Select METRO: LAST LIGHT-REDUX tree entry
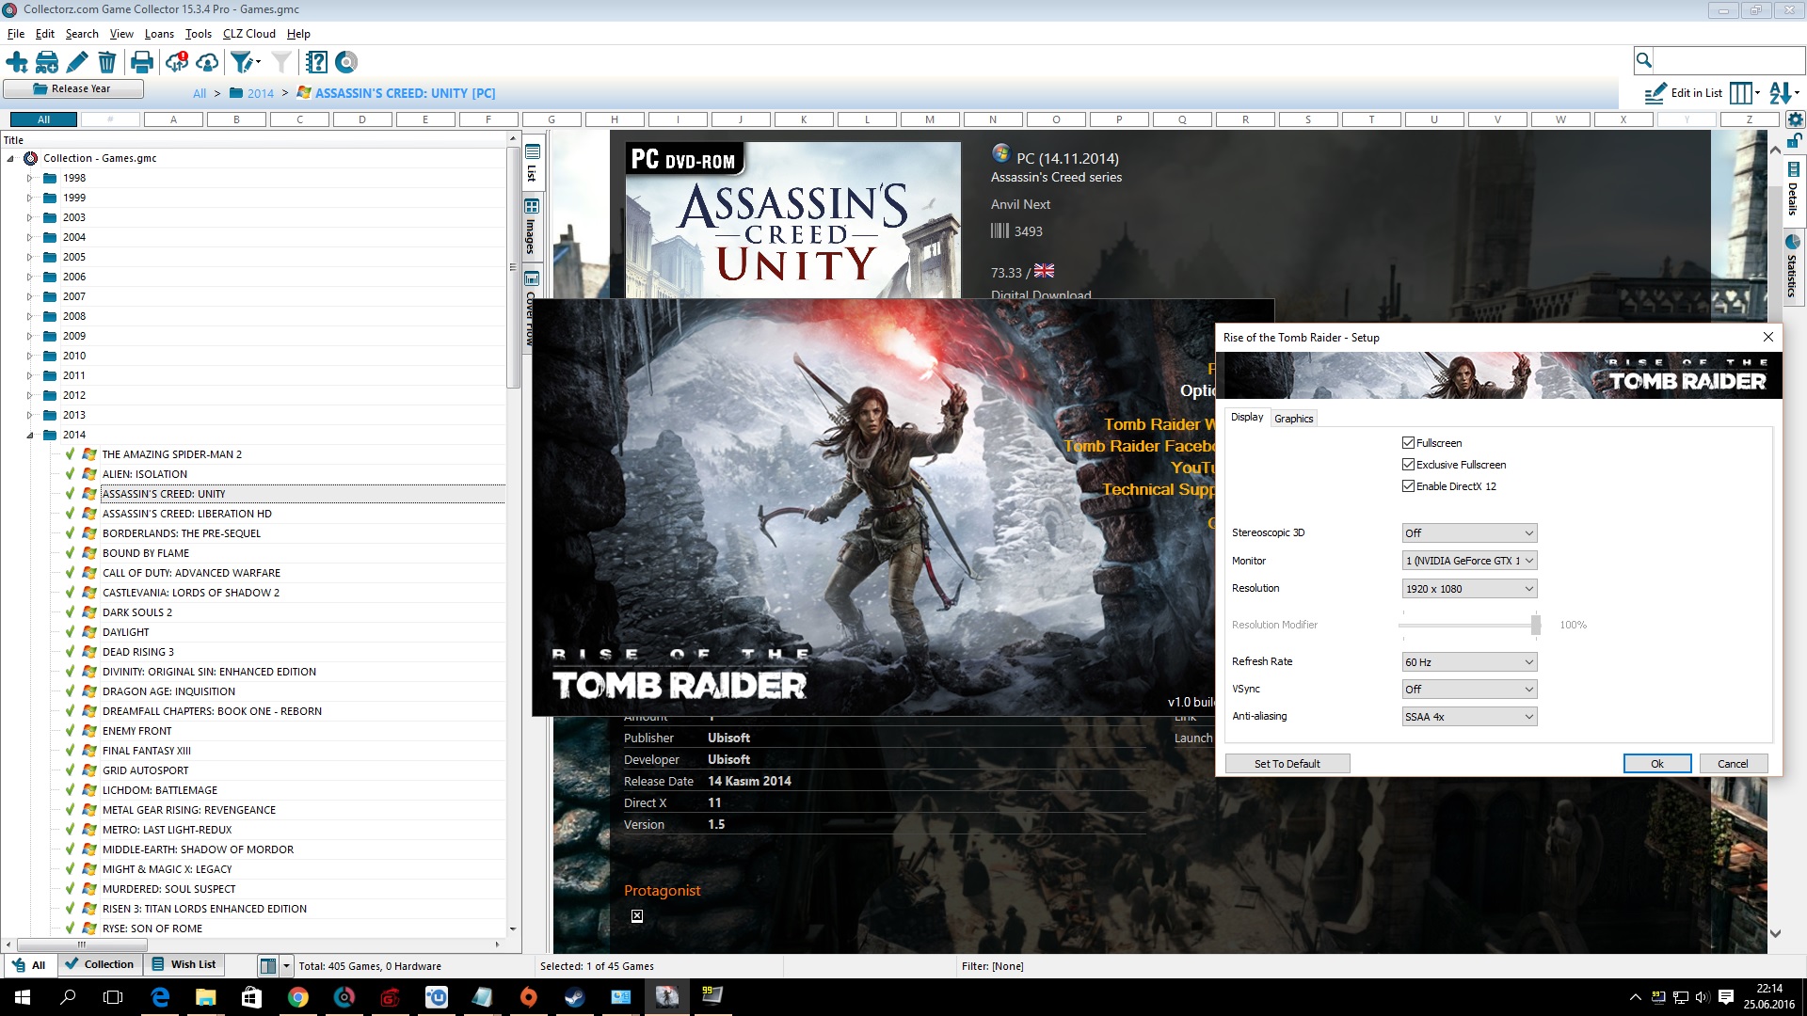 click(168, 830)
